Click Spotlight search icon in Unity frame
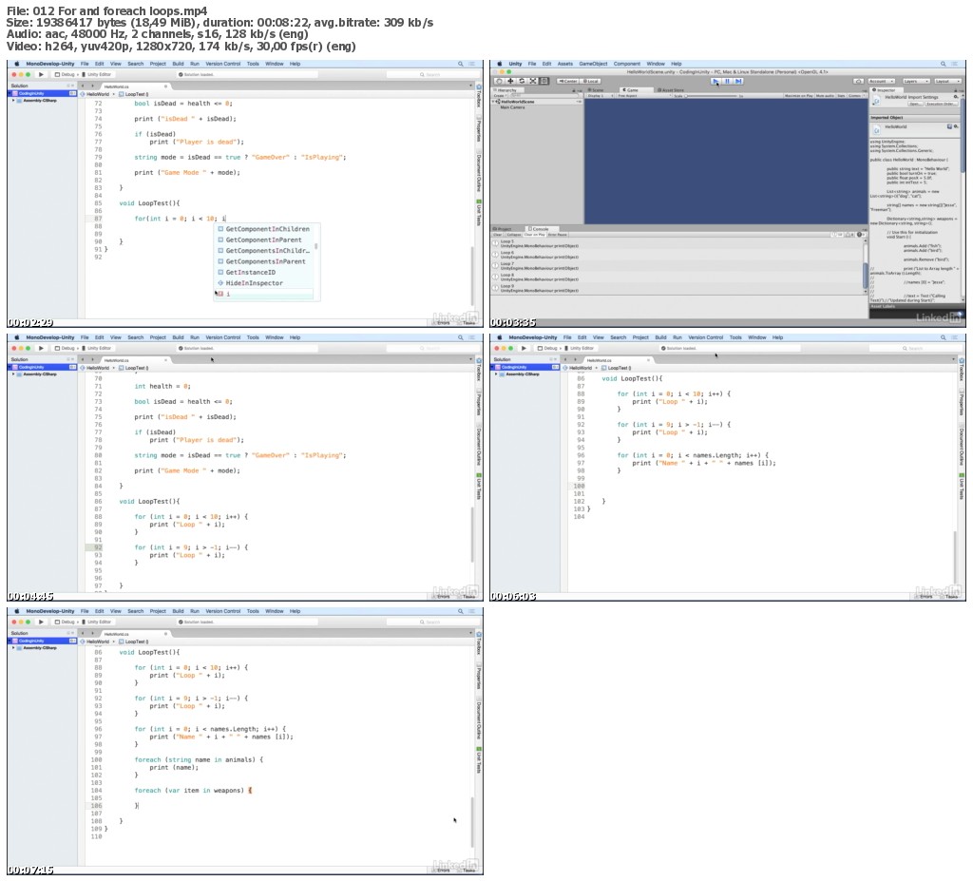This screenshot has width=973, height=881. click(x=944, y=64)
